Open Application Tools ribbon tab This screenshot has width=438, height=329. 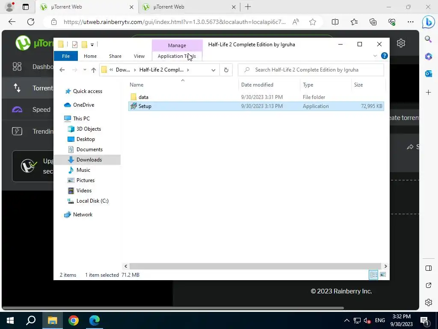tap(177, 56)
